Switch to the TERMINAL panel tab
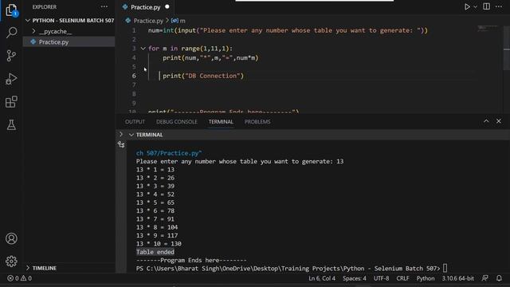The image size is (510, 287). 221,122
